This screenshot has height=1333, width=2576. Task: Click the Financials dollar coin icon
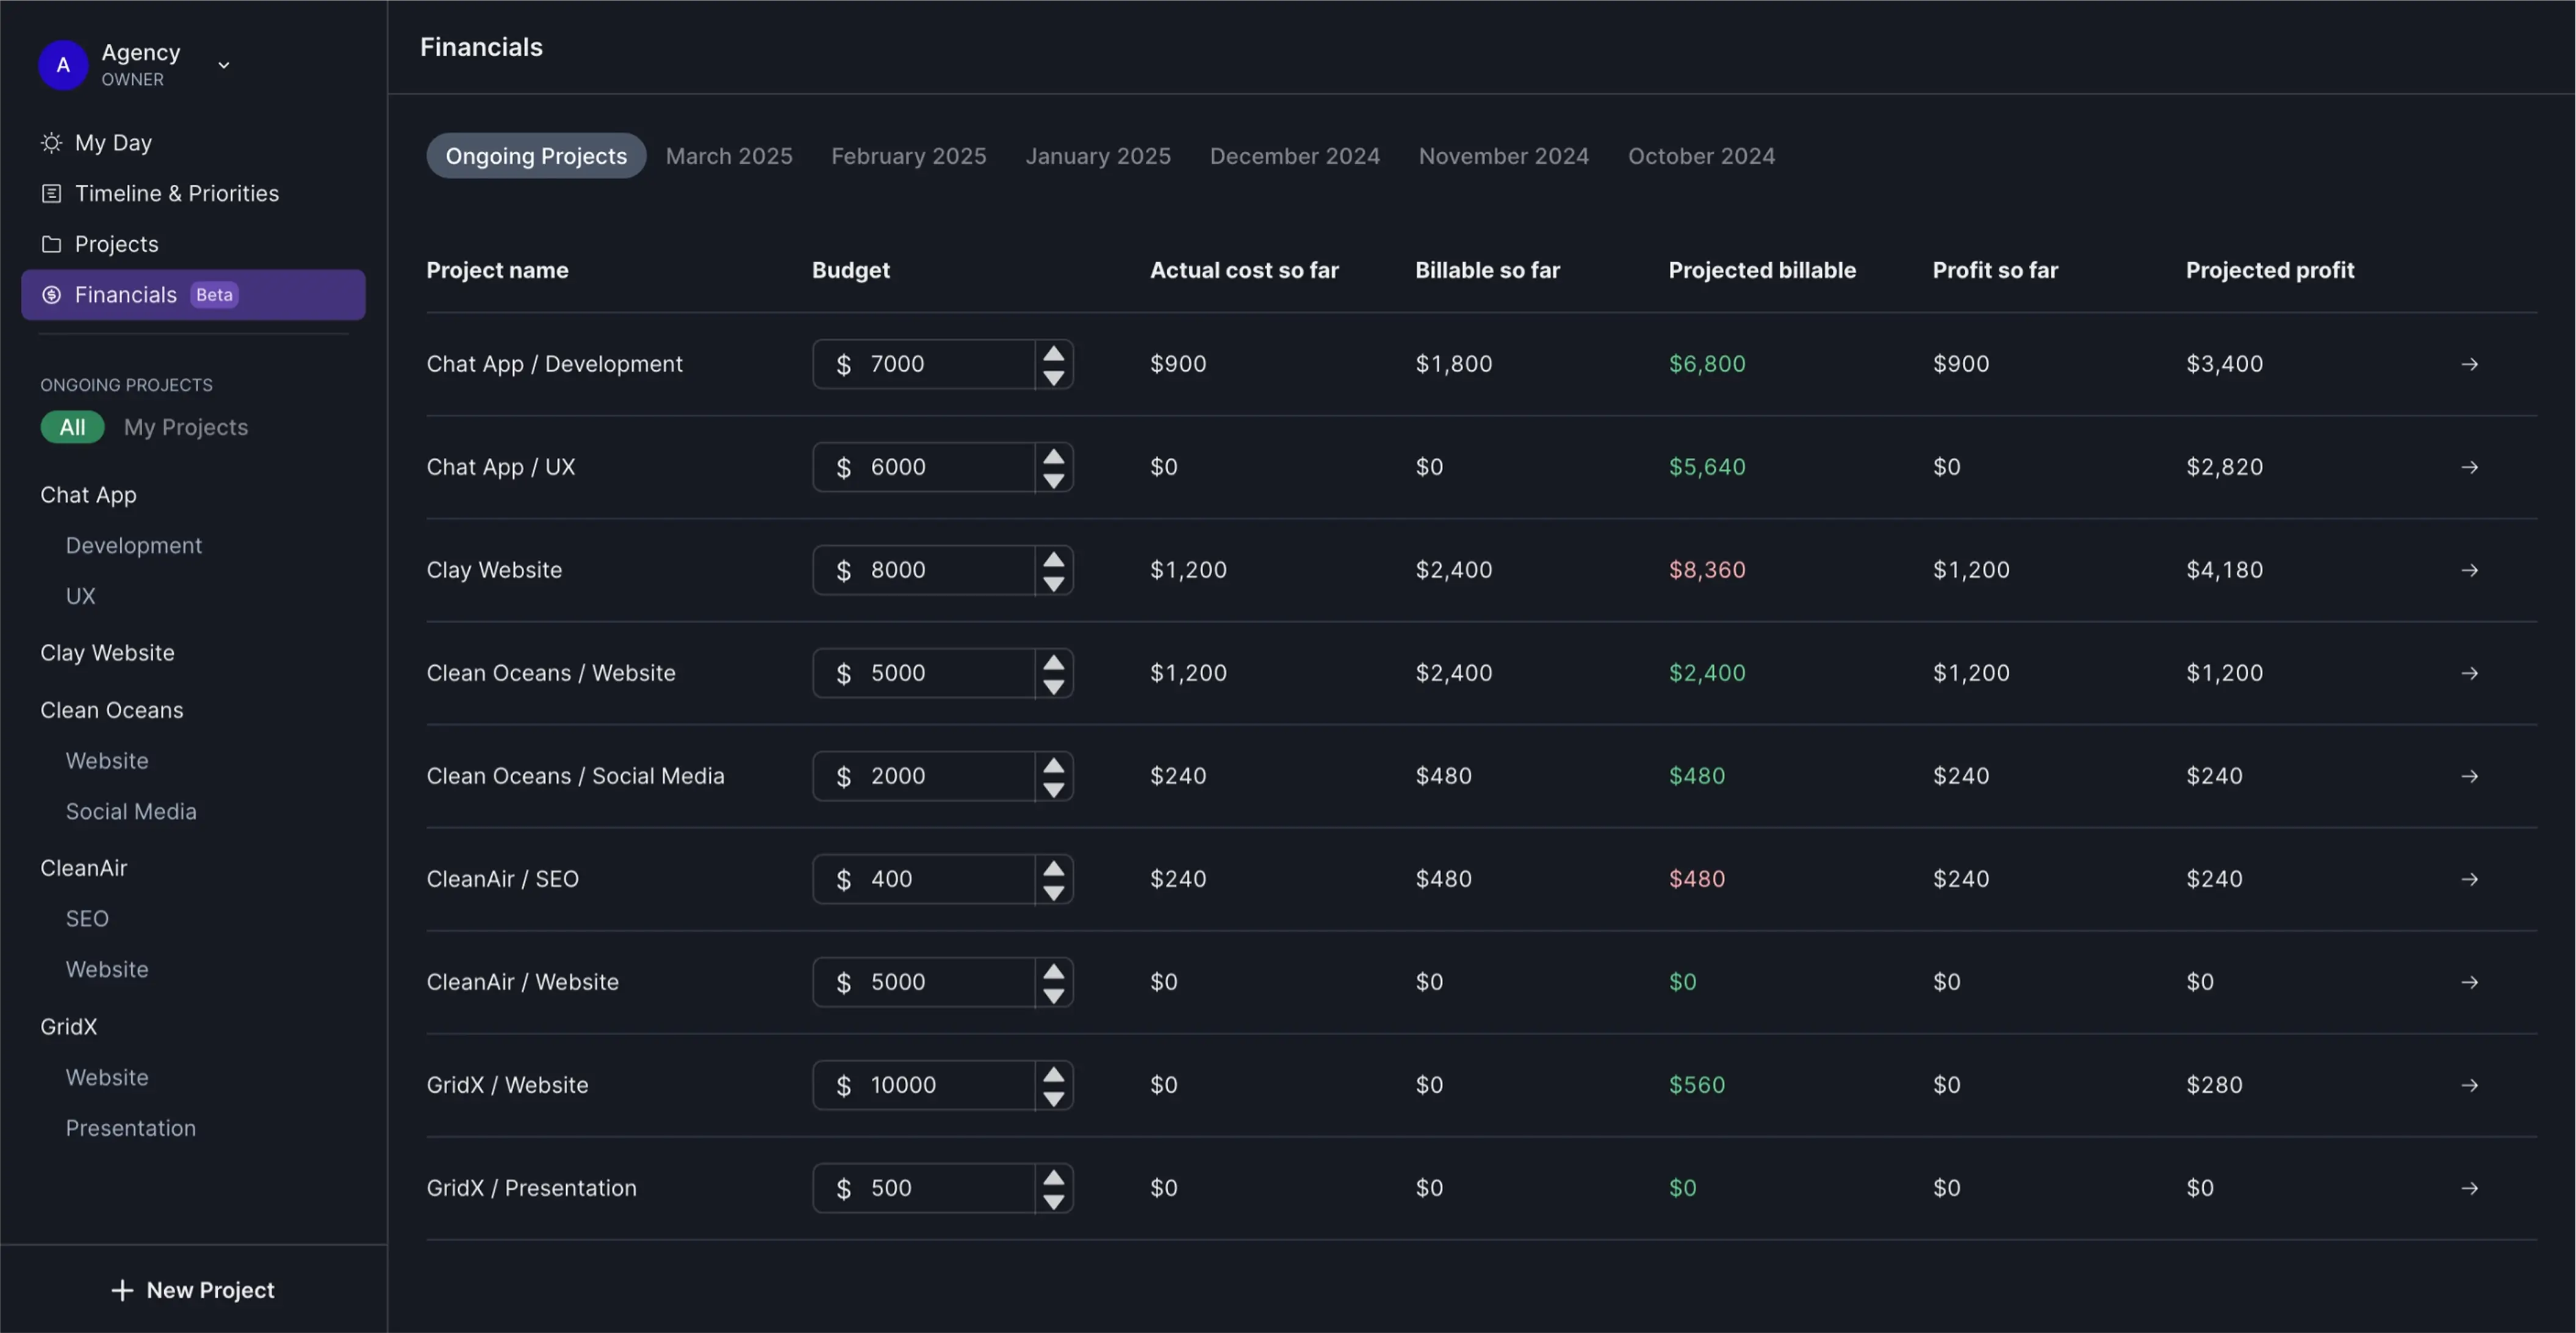click(51, 295)
